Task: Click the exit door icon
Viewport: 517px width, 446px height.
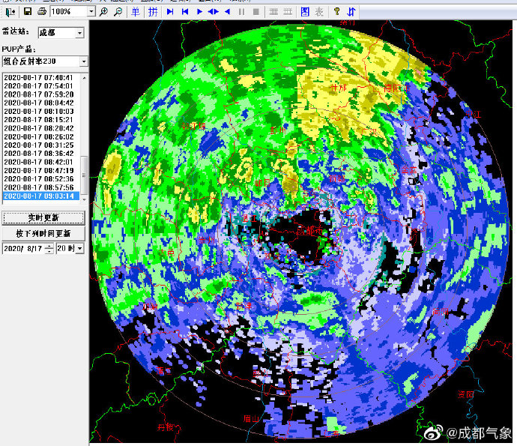Action: click(10, 12)
